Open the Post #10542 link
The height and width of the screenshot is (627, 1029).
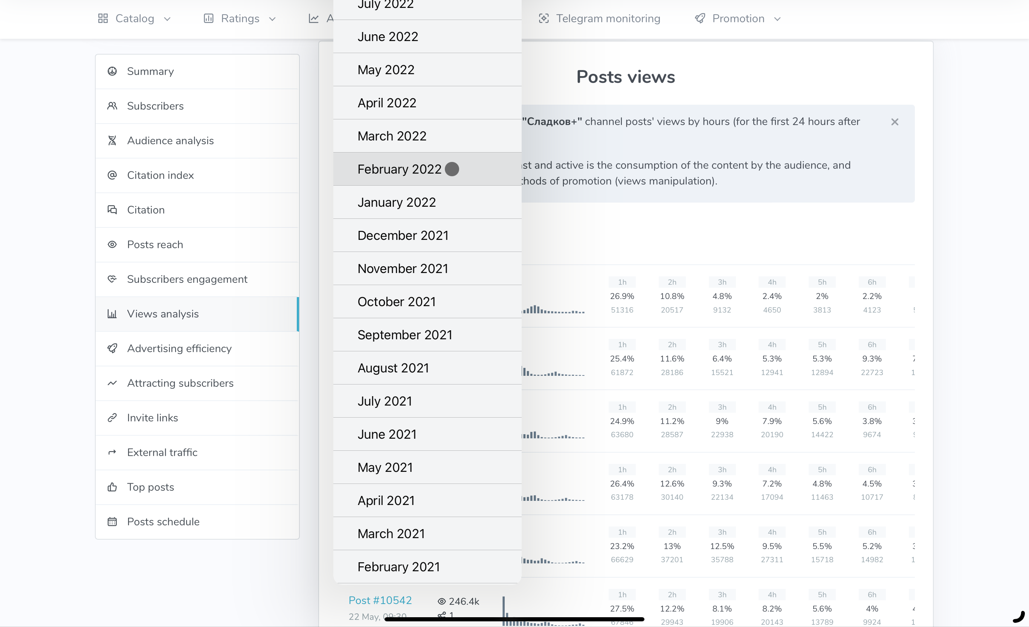click(380, 600)
